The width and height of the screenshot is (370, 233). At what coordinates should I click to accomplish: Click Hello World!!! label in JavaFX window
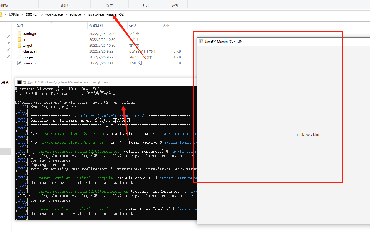[308, 135]
